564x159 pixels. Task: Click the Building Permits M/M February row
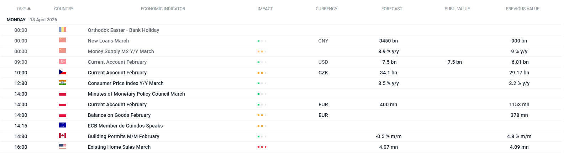point(123,136)
